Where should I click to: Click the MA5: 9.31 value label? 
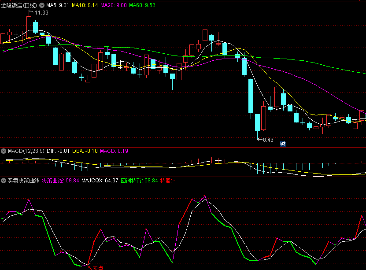pyautogui.click(x=58, y=5)
